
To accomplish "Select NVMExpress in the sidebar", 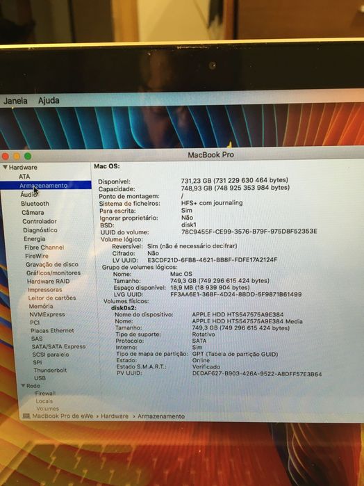I will point(47,314).
